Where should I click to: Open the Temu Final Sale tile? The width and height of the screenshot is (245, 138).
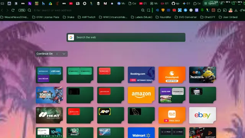(172, 115)
